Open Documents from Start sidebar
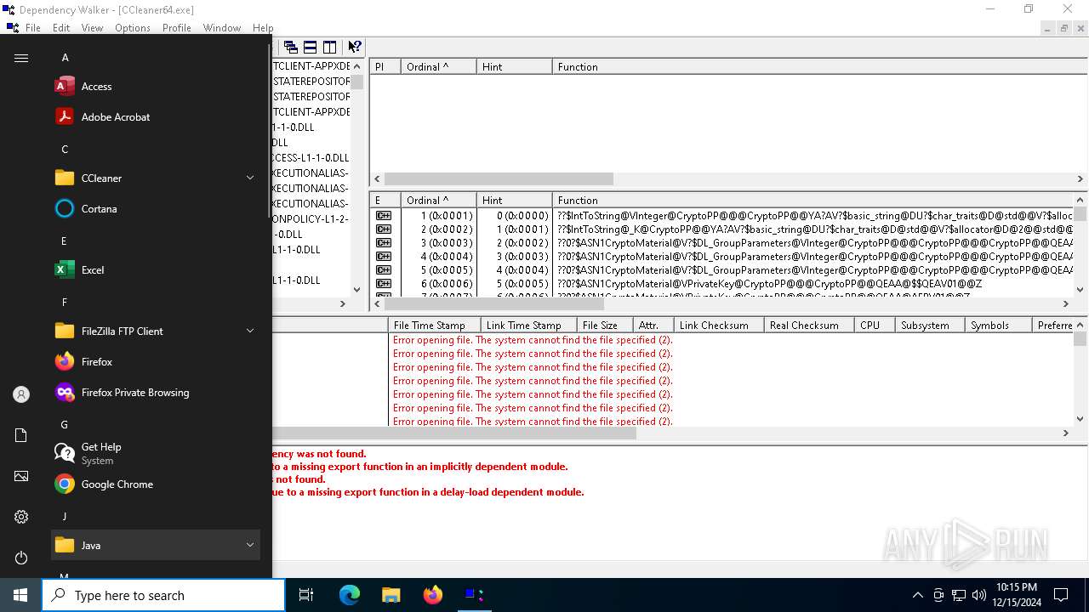Image resolution: width=1089 pixels, height=612 pixels. (21, 435)
